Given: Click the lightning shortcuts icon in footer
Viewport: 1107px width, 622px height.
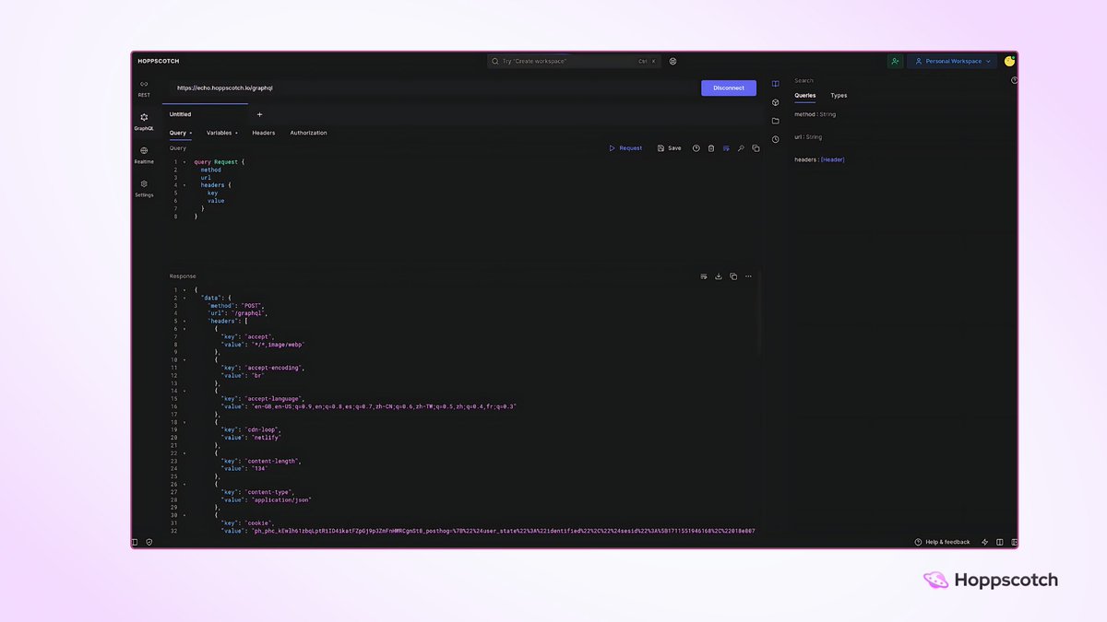Looking at the screenshot, I should 985,542.
